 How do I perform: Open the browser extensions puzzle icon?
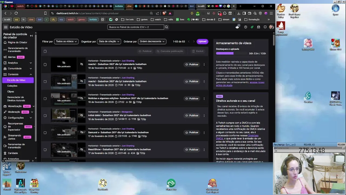click(225, 13)
